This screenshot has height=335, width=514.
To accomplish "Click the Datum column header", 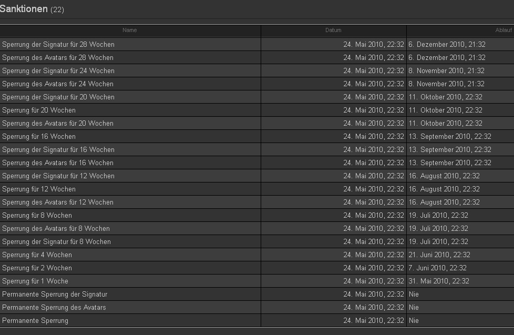I will tap(333, 31).
